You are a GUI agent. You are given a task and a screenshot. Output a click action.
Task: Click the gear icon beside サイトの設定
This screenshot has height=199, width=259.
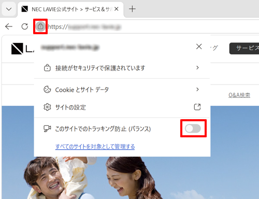(47, 107)
